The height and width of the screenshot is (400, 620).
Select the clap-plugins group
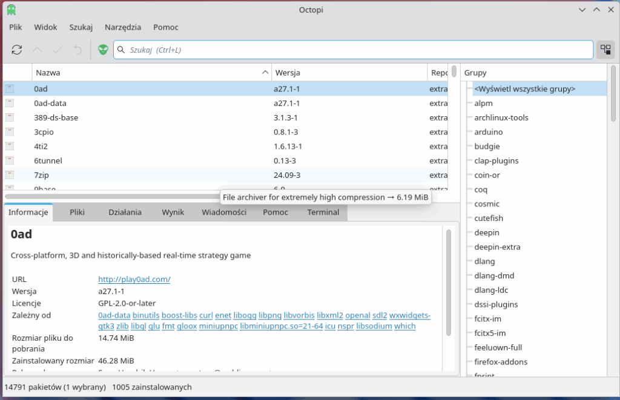tap(496, 161)
